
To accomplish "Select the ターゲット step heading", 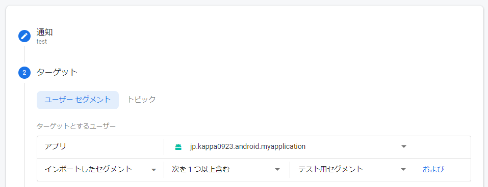I will coord(57,73).
